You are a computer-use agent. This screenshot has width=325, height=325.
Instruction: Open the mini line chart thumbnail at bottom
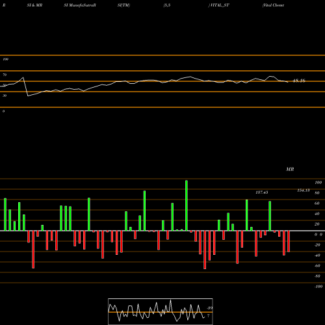[x=161, y=311]
